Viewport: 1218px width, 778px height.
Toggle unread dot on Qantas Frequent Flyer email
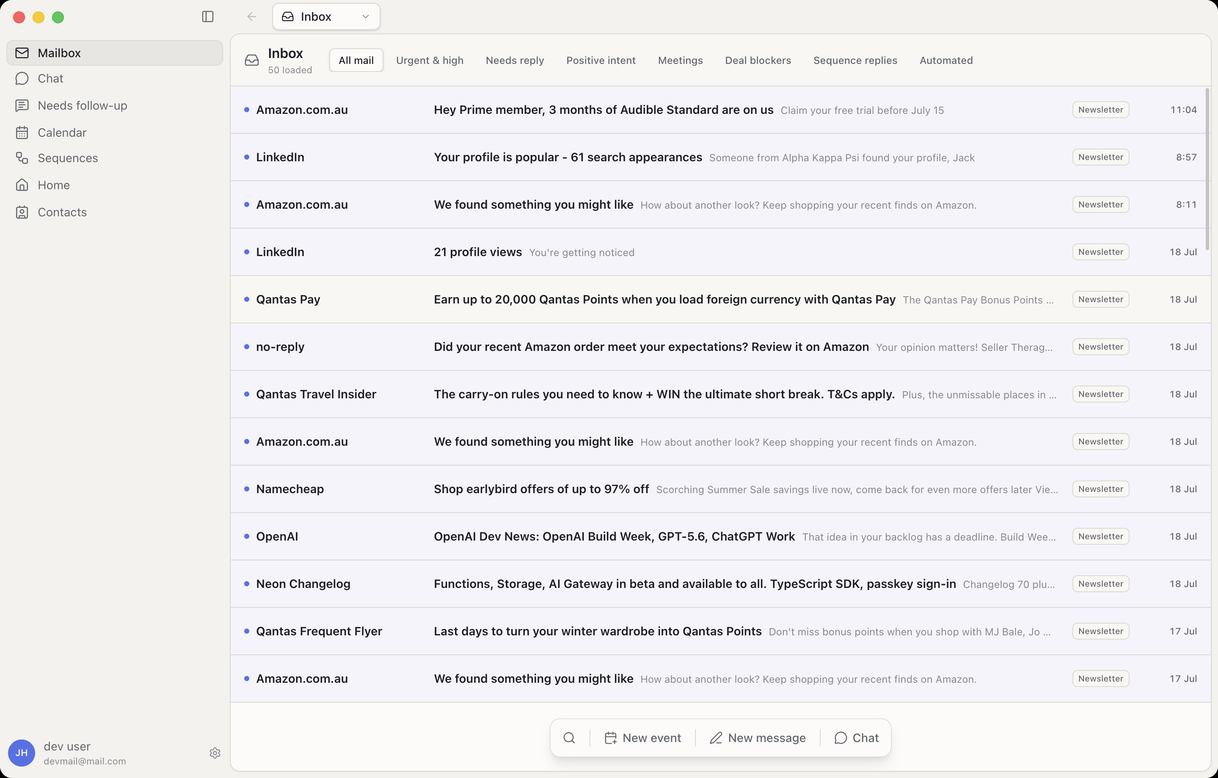point(246,631)
